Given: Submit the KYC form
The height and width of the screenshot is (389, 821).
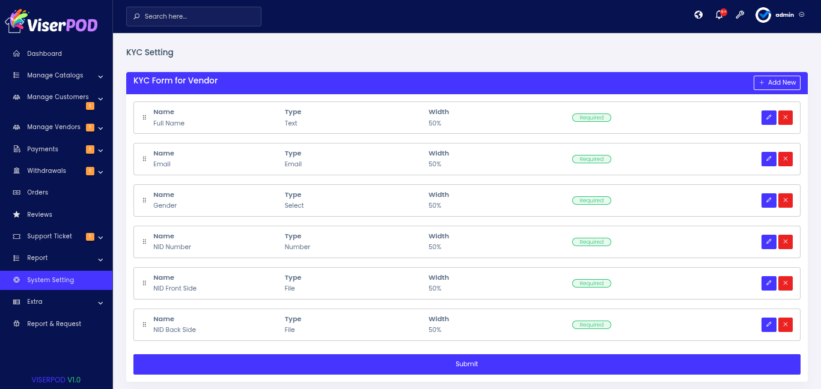Looking at the screenshot, I should point(467,364).
